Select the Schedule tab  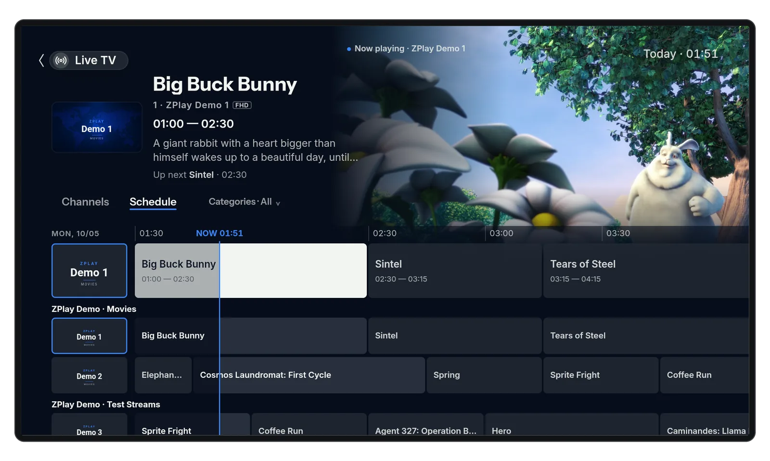point(153,202)
